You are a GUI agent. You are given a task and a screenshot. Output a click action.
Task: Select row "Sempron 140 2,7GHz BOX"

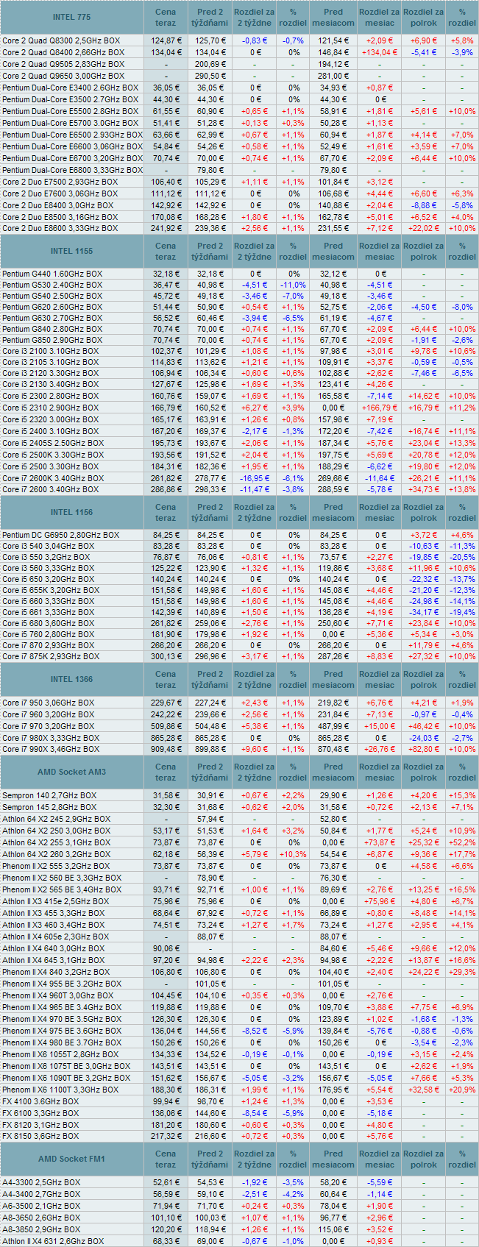pyautogui.click(x=239, y=795)
